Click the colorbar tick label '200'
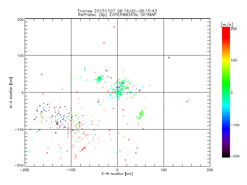The height and width of the screenshot is (185, 247). pyautogui.click(x=234, y=29)
